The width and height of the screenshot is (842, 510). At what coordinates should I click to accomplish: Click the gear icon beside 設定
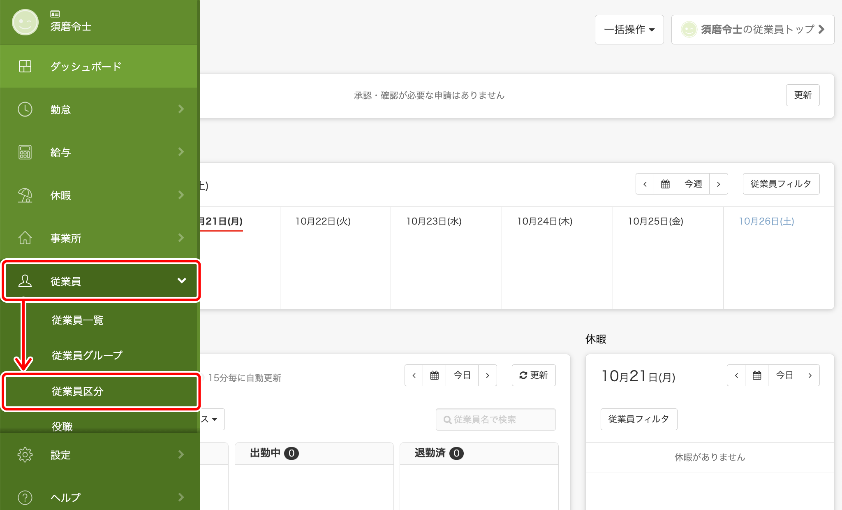click(x=25, y=454)
